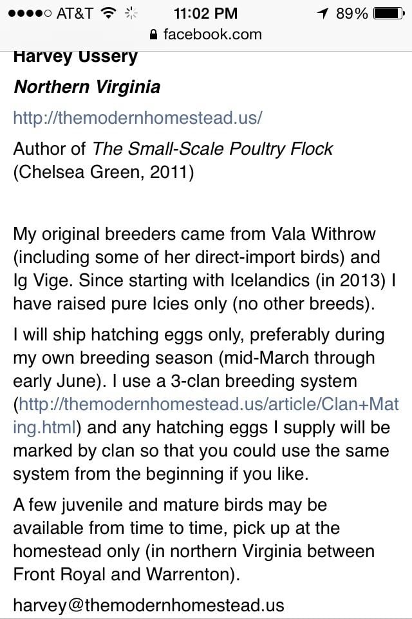Tap the battery icon in status bar
Screen dimensions: 412x619
[389, 14]
